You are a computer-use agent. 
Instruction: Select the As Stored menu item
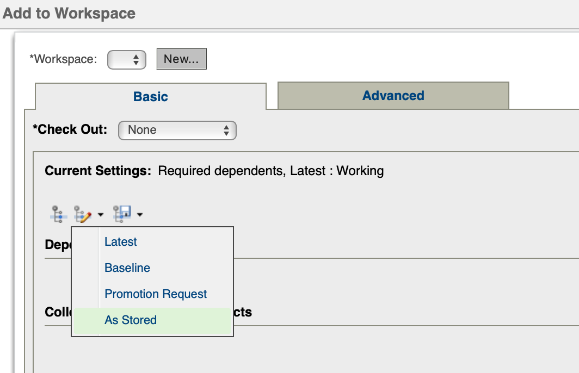pos(131,320)
